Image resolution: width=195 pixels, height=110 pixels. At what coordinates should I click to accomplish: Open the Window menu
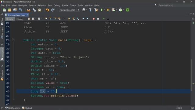click(x=89, y=5)
